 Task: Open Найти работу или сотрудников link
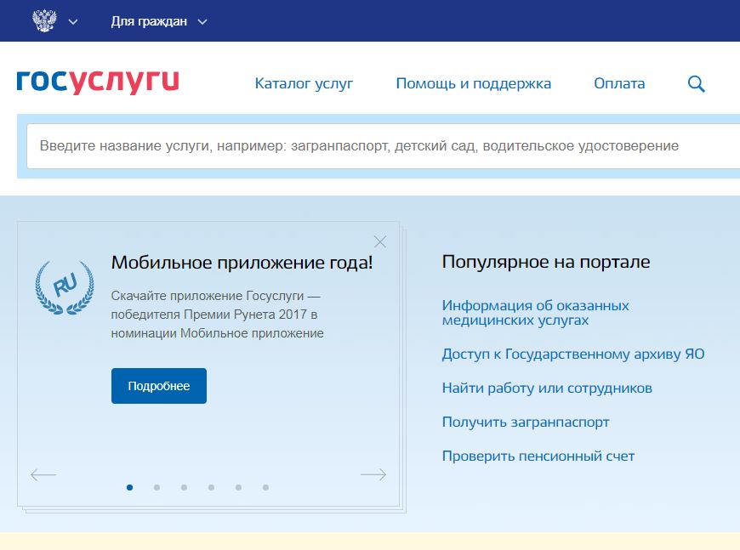(x=547, y=388)
